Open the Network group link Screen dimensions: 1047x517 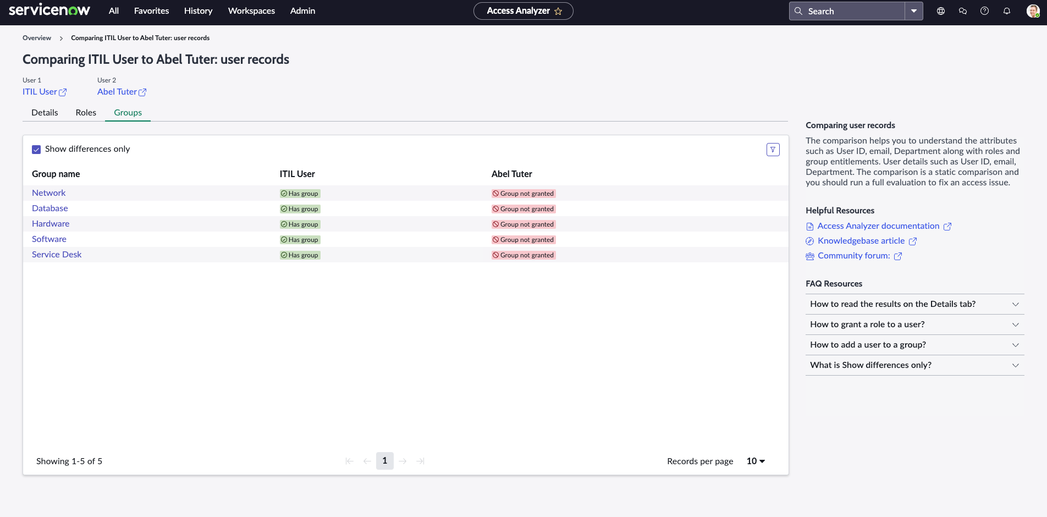coord(48,193)
